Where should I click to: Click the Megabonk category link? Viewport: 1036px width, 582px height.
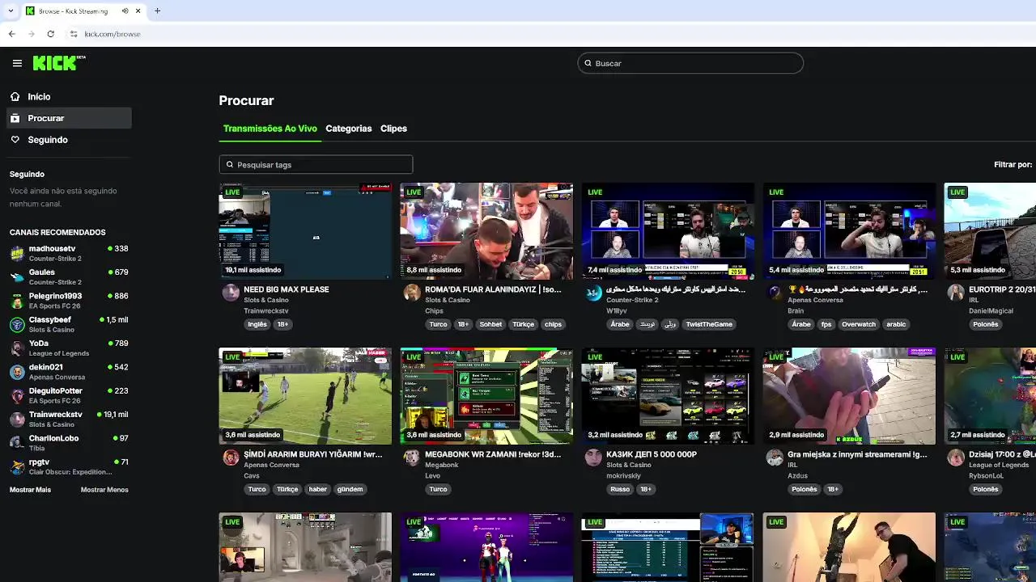tap(442, 465)
